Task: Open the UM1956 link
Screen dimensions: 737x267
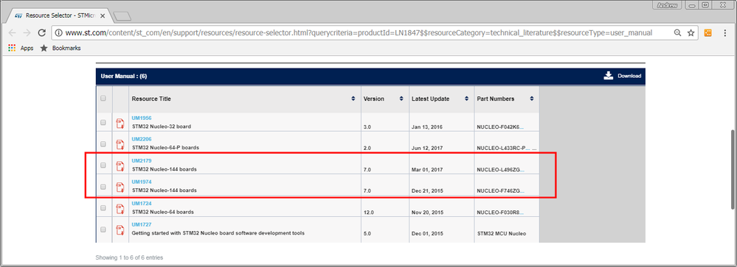Action: [x=142, y=118]
